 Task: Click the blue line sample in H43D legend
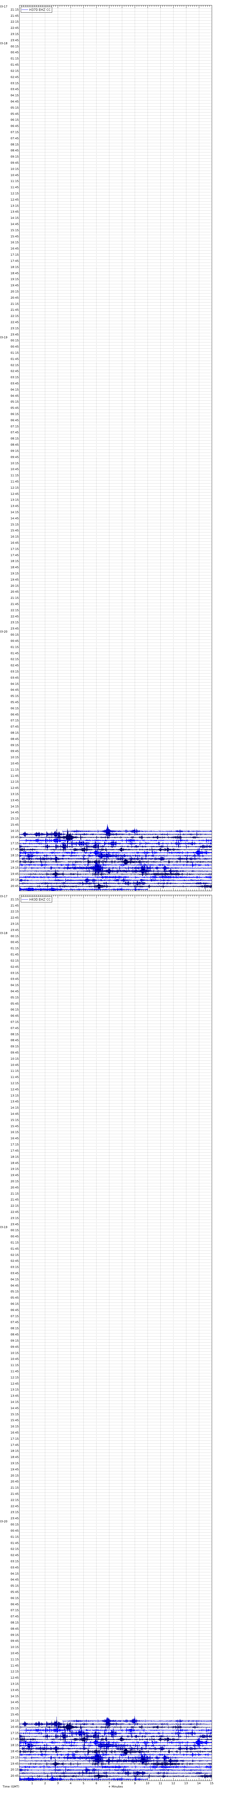coord(25,900)
